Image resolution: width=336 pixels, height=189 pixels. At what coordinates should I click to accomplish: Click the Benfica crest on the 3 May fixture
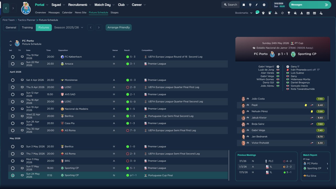(x=62, y=146)
